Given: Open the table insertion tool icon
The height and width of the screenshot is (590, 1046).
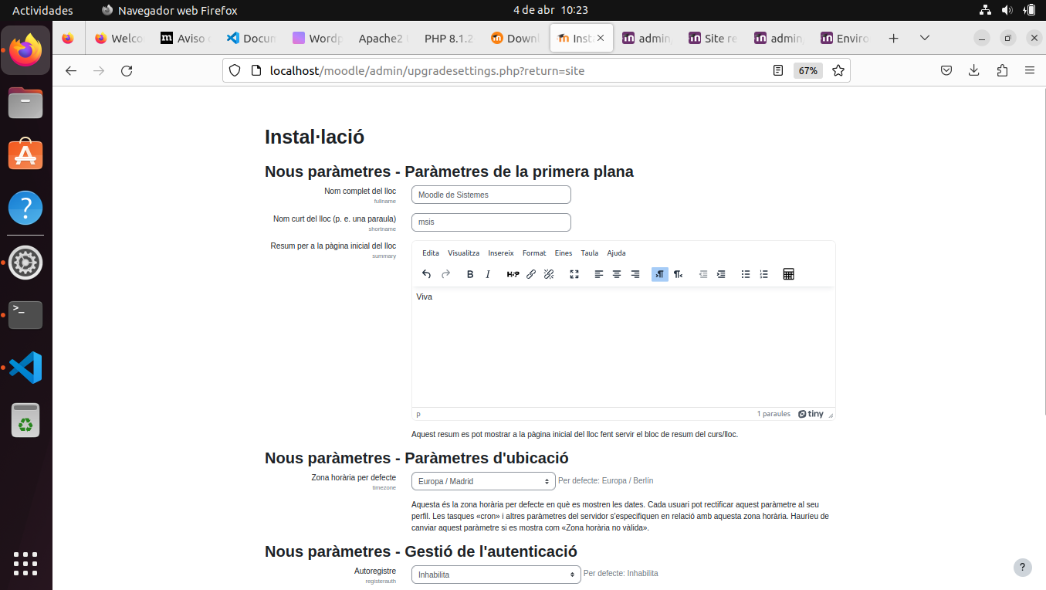Looking at the screenshot, I should tap(788, 273).
